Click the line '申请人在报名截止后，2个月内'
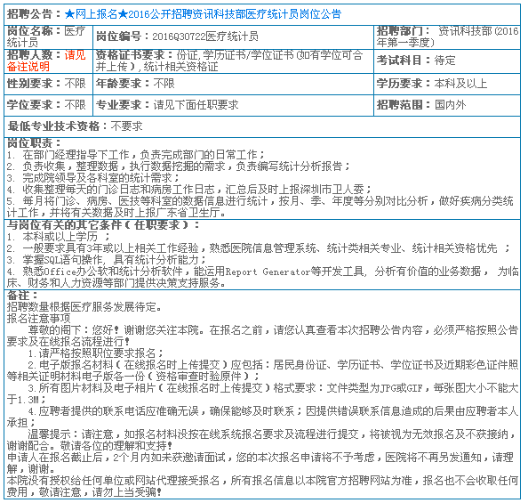Image resolution: width=528 pixels, height=503 pixels. pos(260,463)
